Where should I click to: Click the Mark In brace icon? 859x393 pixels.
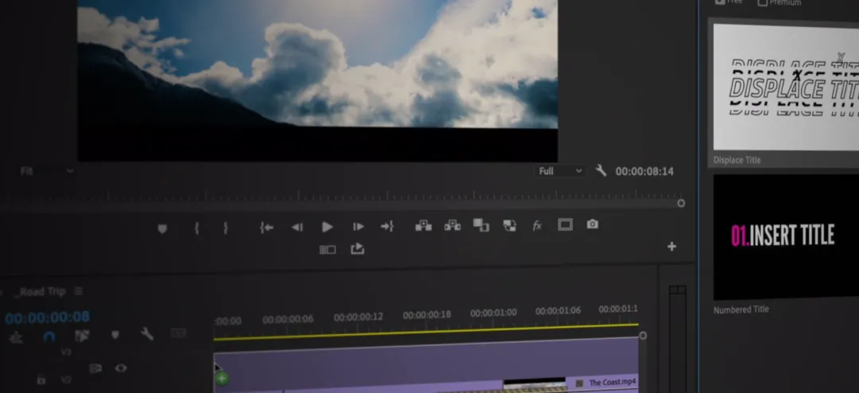pos(196,228)
